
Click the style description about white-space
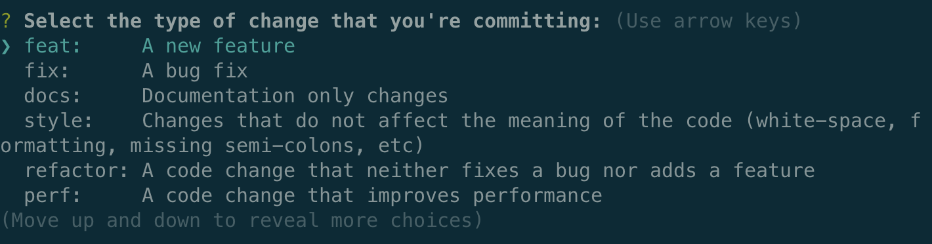click(x=532, y=121)
